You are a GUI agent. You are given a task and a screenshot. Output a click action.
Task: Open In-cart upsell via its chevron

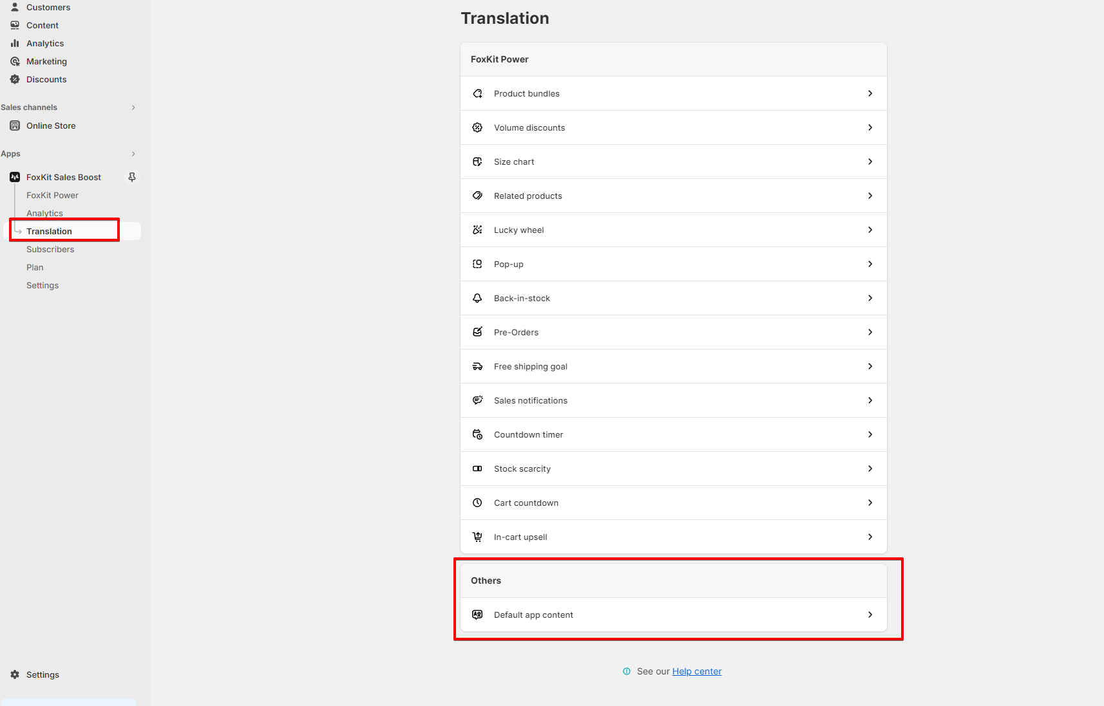coord(870,537)
